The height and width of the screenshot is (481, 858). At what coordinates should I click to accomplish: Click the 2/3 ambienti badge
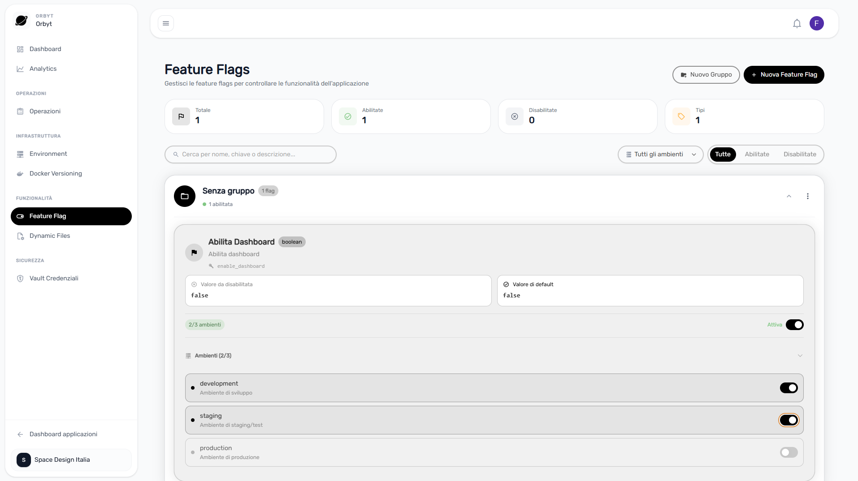(205, 325)
